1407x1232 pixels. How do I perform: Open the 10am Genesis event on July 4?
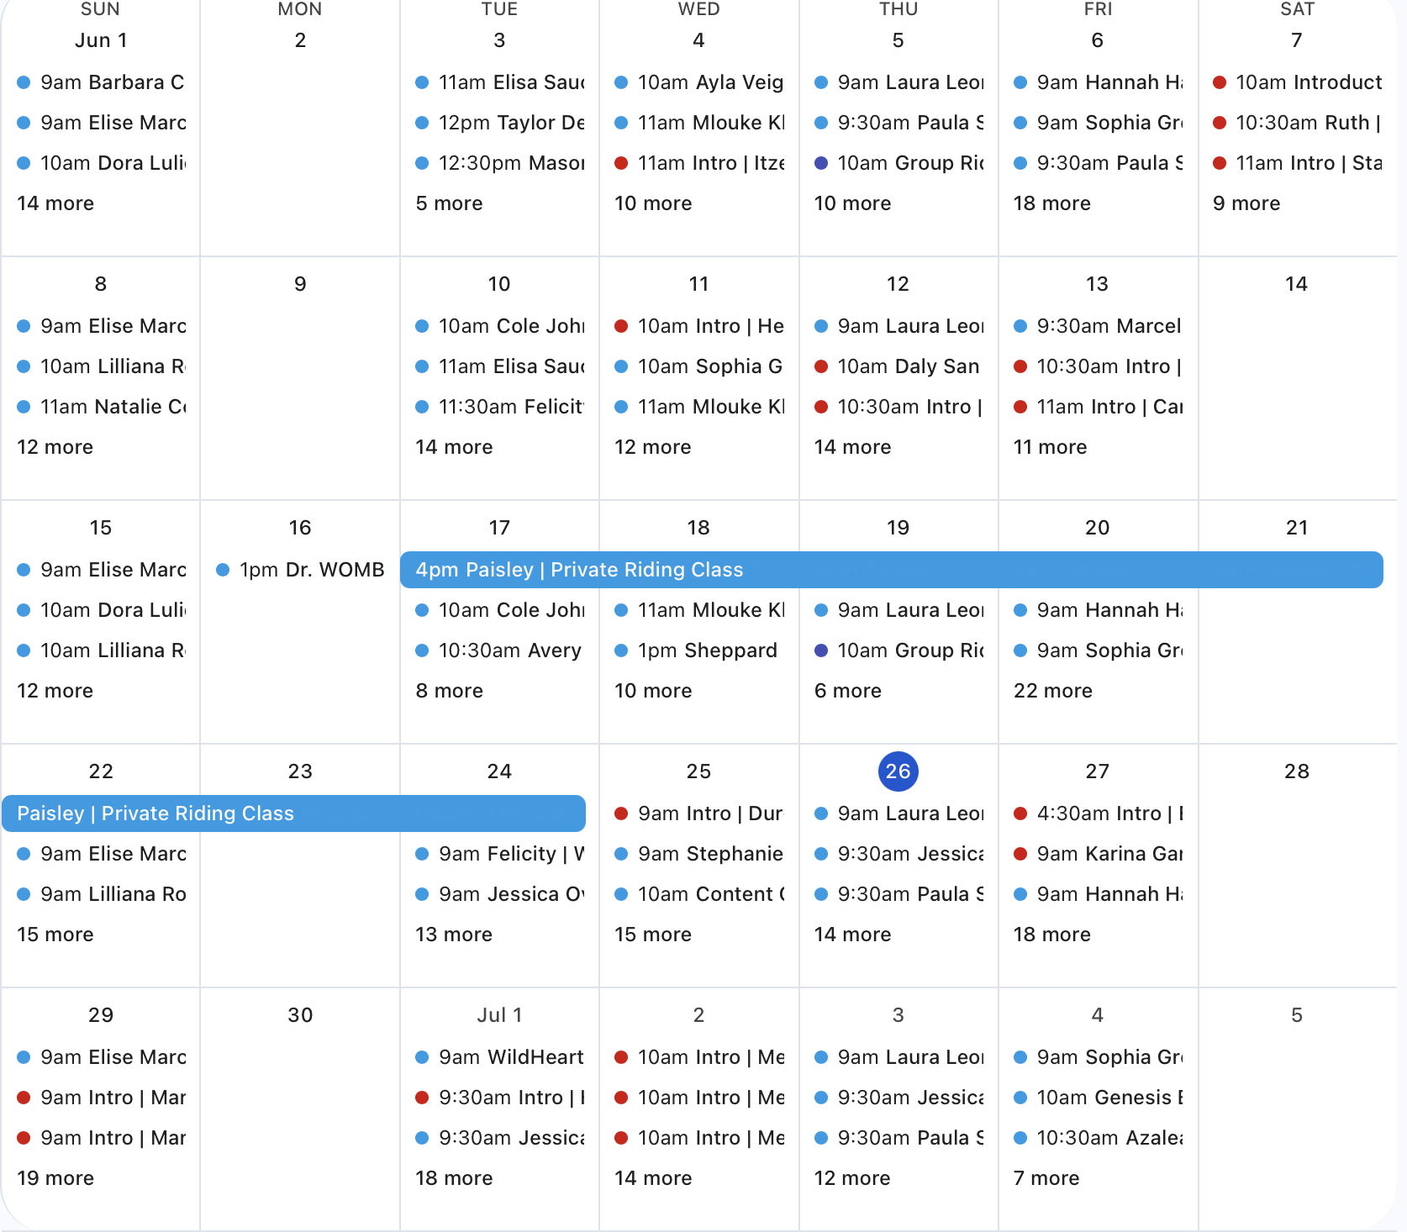point(1109,1098)
